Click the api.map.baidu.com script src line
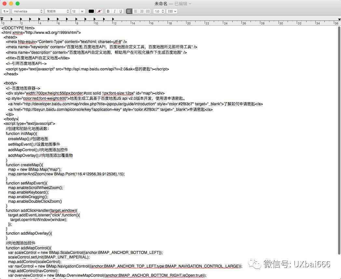341x279 pixels. coord(88,69)
